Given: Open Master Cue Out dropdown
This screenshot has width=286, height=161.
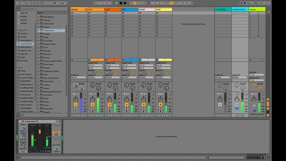Looking at the screenshot, I should coord(257,75).
